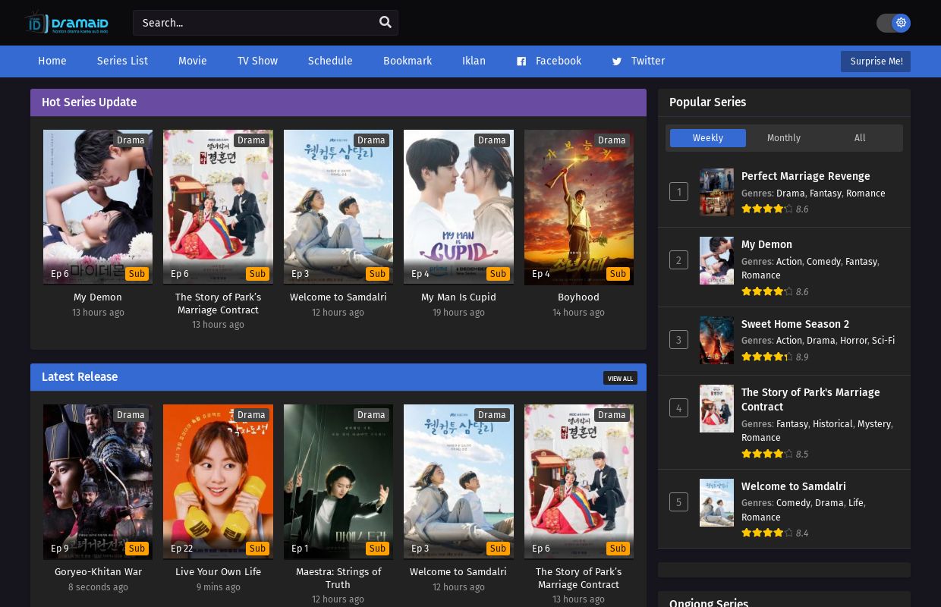The image size is (941, 607).
Task: Switch to the Monthly popular series tab
Action: pyautogui.click(x=783, y=138)
